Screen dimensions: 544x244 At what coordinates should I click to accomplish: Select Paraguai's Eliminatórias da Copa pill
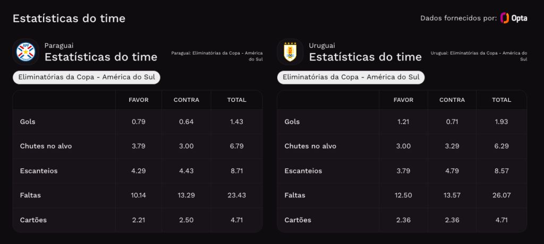point(87,77)
